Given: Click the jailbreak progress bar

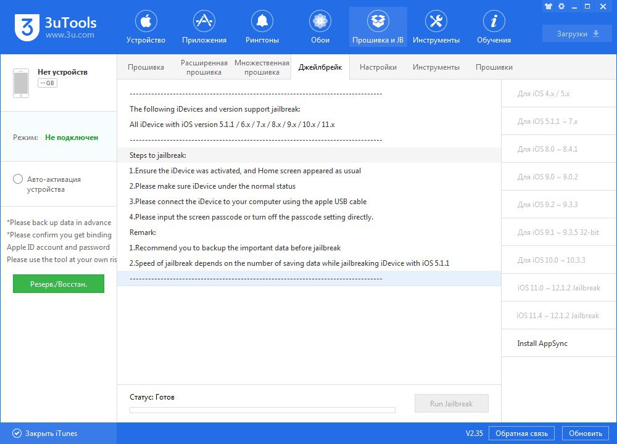Looking at the screenshot, I should [x=262, y=410].
